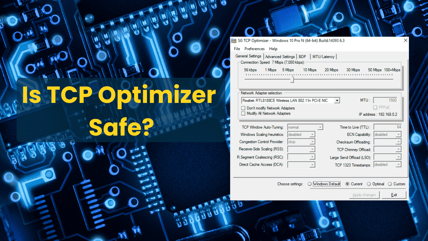428x241 pixels.
Task: Switch to the Advanced Settings tab
Action: (280, 56)
